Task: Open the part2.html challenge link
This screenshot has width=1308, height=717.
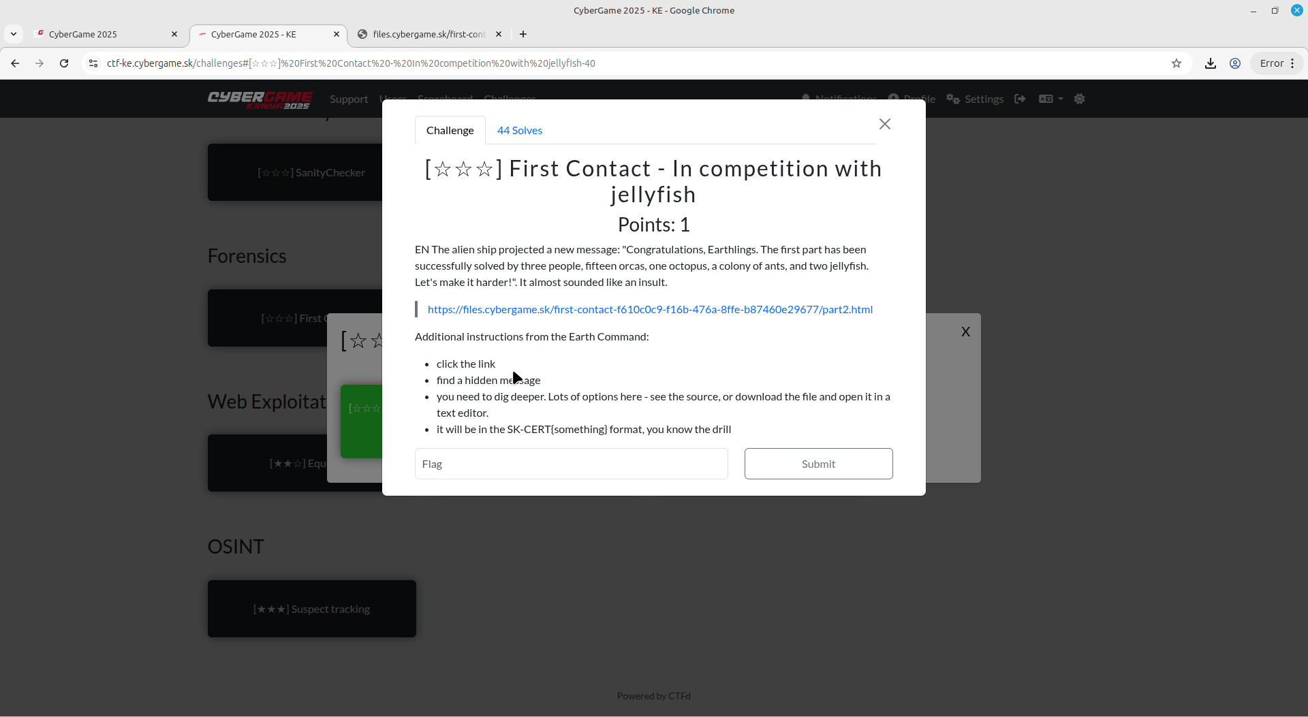Action: coord(649,309)
